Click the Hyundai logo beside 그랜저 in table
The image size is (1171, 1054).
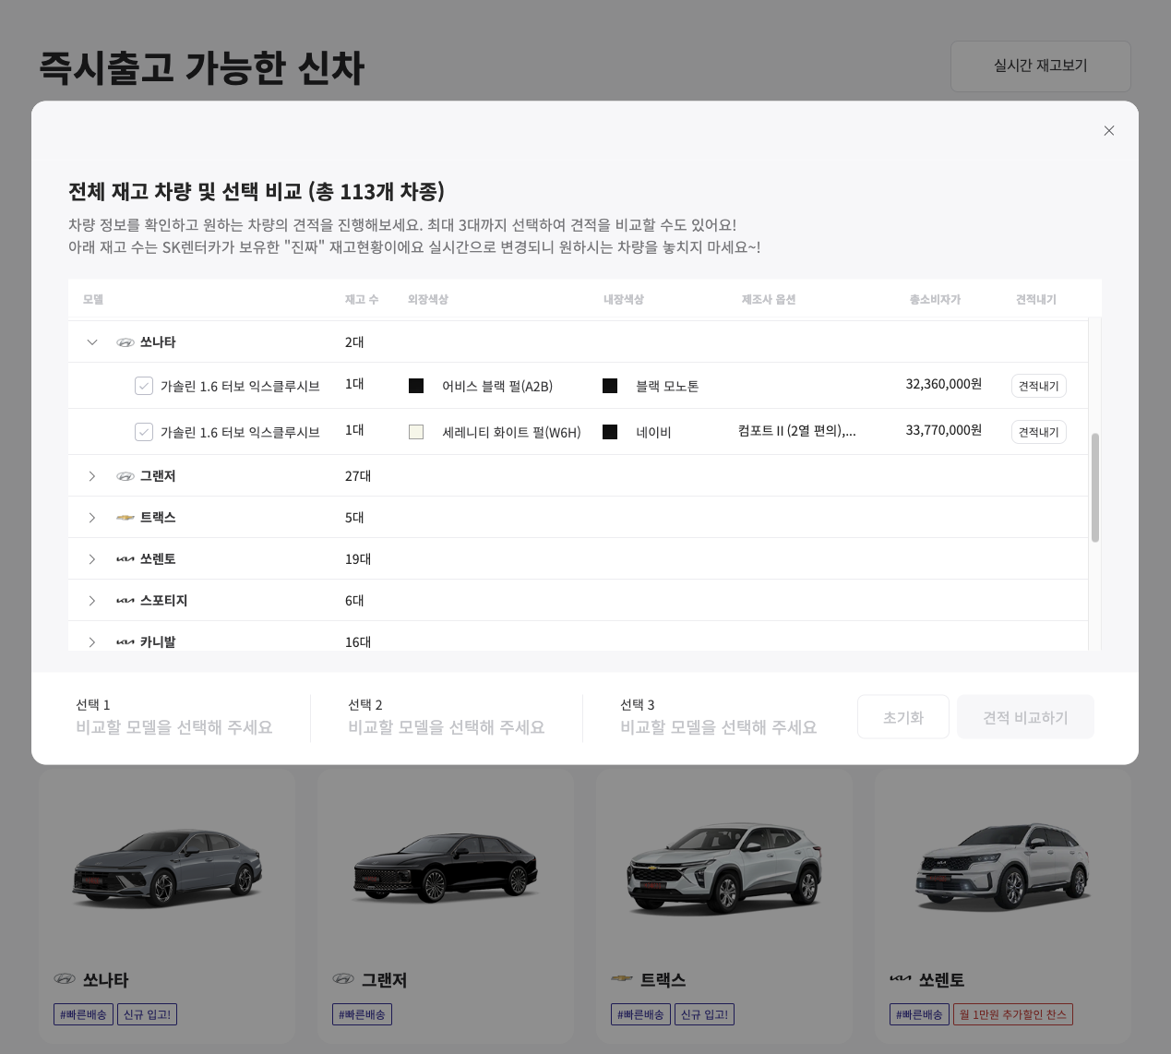pyautogui.click(x=125, y=476)
